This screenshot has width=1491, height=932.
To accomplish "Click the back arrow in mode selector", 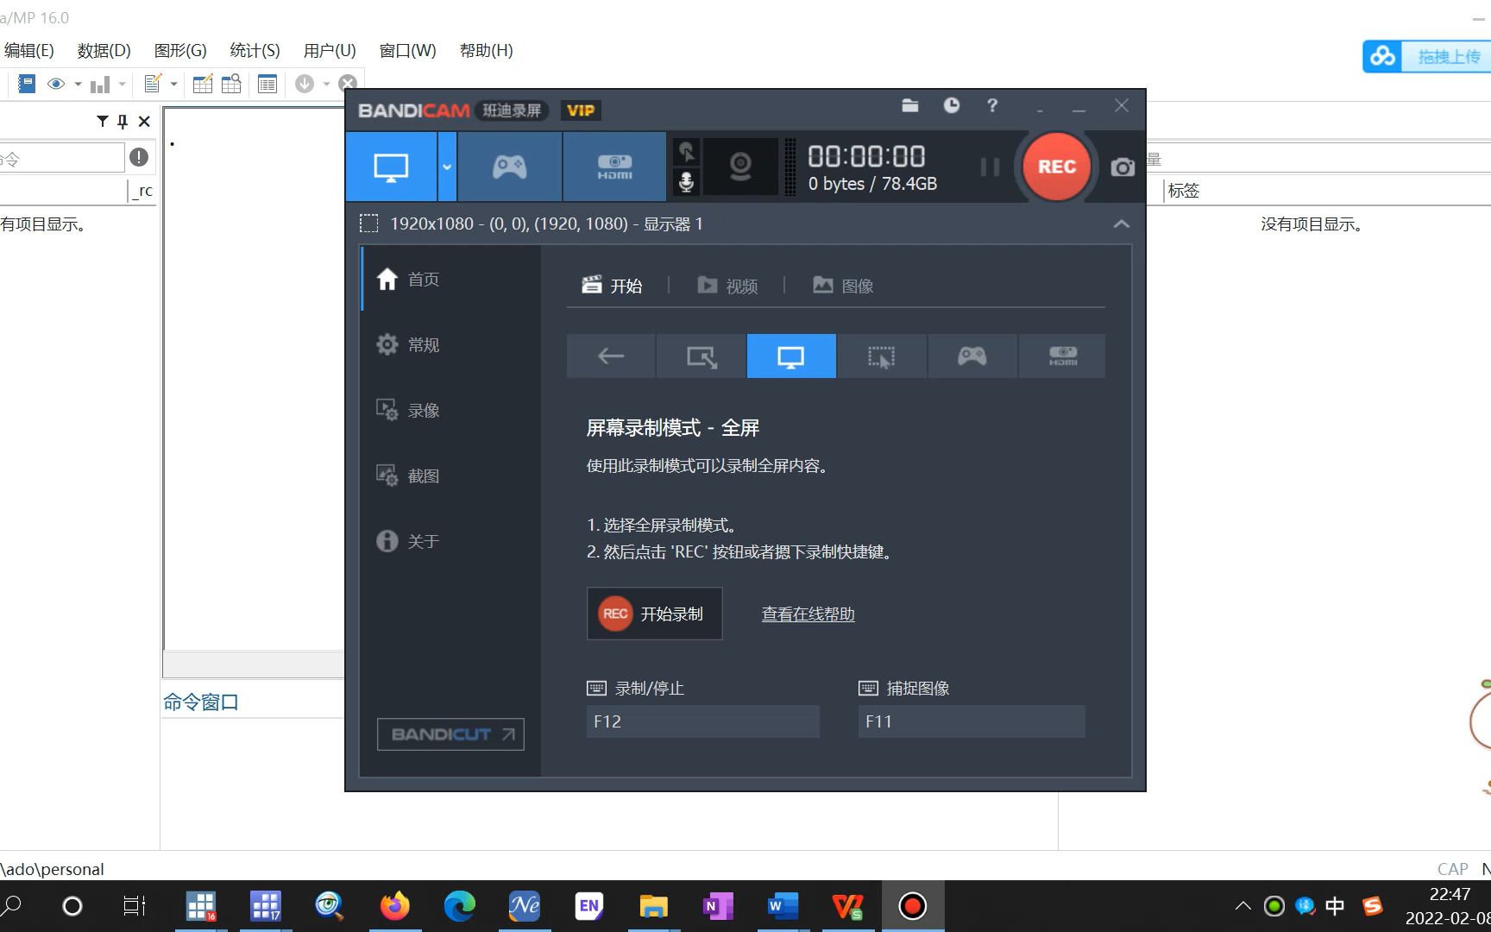I will (611, 356).
